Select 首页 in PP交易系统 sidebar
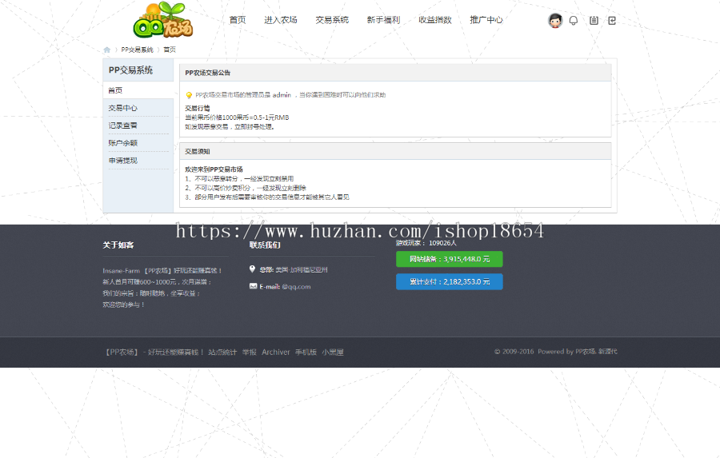The width and height of the screenshot is (720, 458). coord(138,90)
